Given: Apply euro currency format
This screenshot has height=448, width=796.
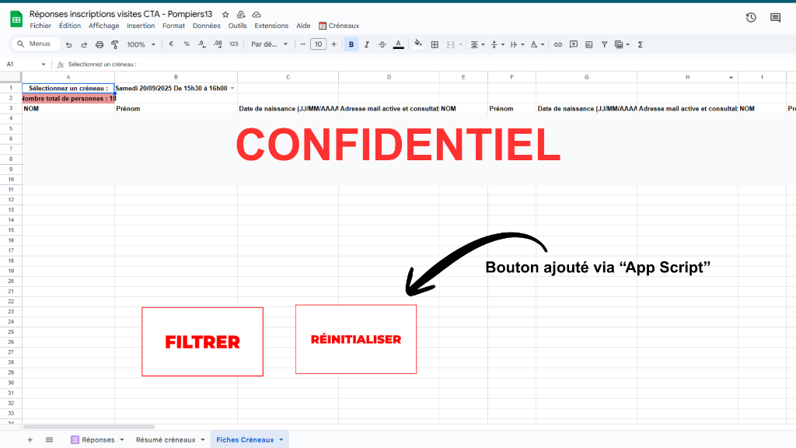Looking at the screenshot, I should pos(171,44).
